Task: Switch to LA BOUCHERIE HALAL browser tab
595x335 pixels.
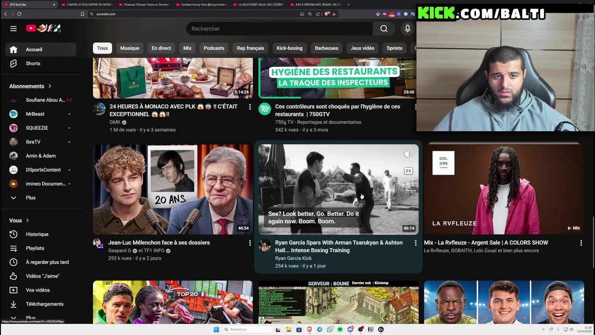Action: click(259, 5)
